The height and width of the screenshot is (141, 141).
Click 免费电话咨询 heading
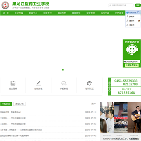pyautogui.click(x=132, y=42)
